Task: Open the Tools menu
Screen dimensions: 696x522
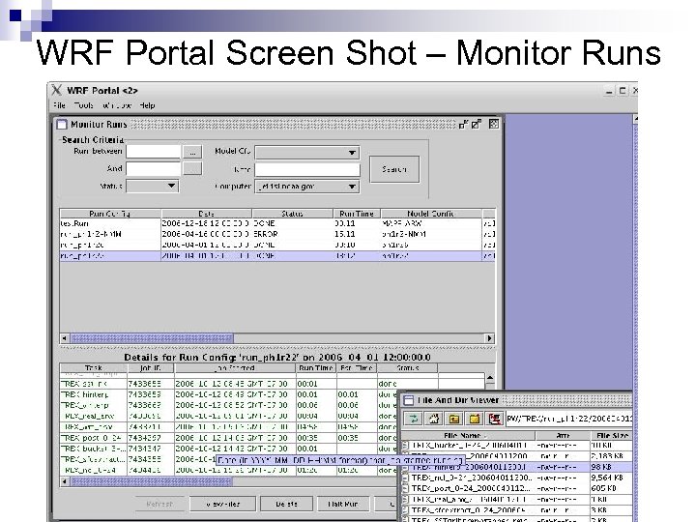Action: (x=84, y=105)
